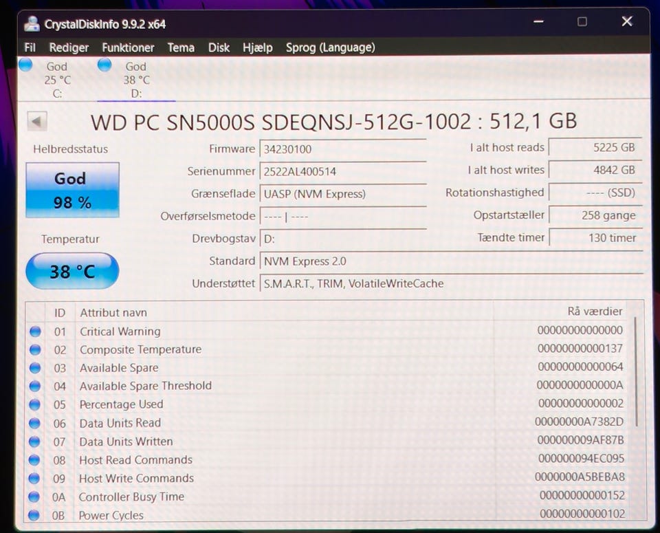The image size is (660, 533).
Task: Click the Temperatur label
Action: pos(70,239)
